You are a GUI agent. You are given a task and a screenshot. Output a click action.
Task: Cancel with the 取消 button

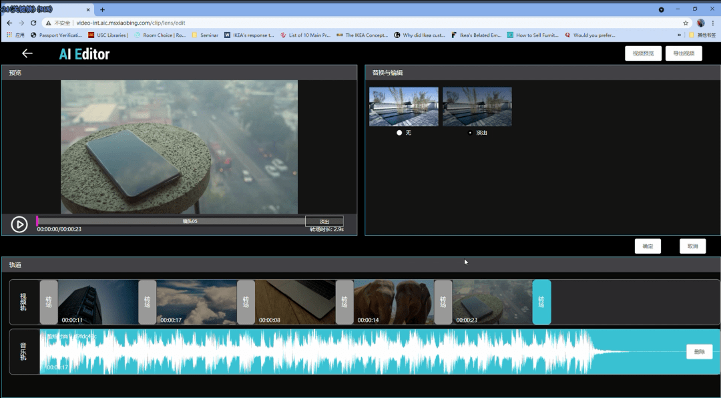(x=692, y=246)
